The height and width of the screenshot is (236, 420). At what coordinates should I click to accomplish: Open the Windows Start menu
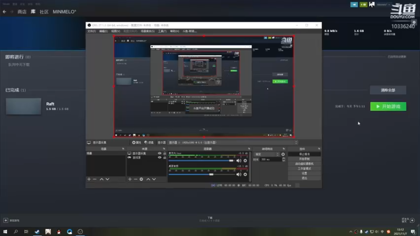(5, 231)
